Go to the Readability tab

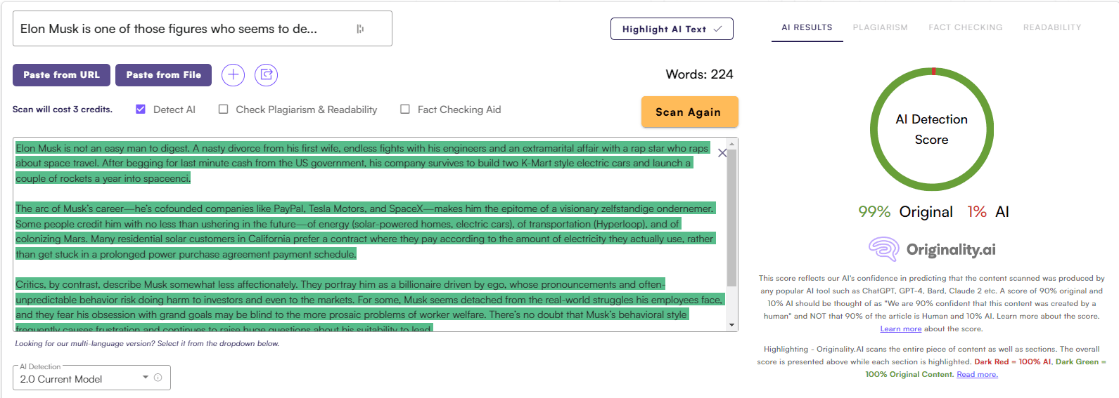pos(1051,27)
